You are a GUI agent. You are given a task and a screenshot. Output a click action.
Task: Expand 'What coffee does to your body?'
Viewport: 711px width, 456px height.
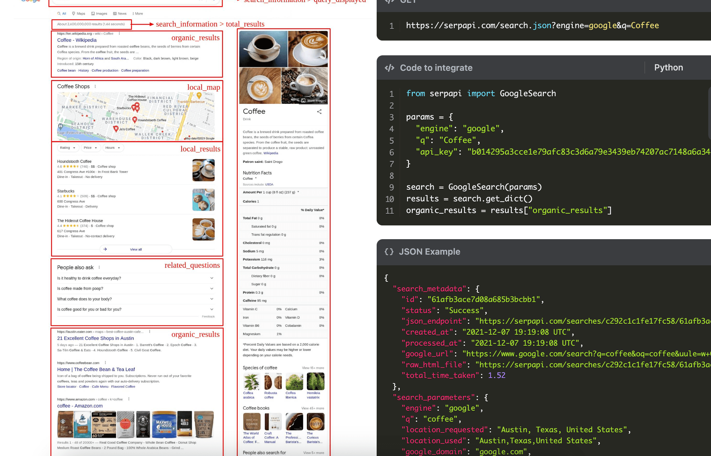pos(136,299)
